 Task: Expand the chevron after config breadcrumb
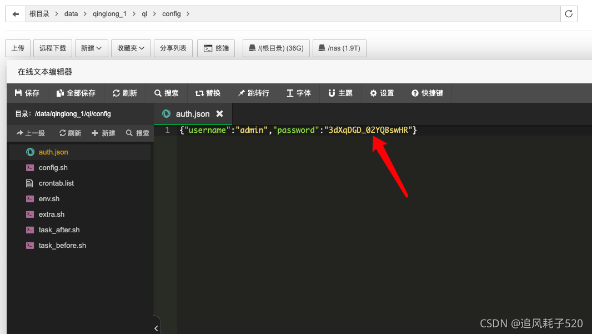188,14
